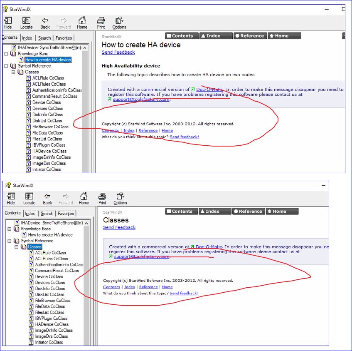Viewport: 352px width, 351px height.
Task: Click Knowledge Base book icon in bottom window
Action: tap(16, 229)
